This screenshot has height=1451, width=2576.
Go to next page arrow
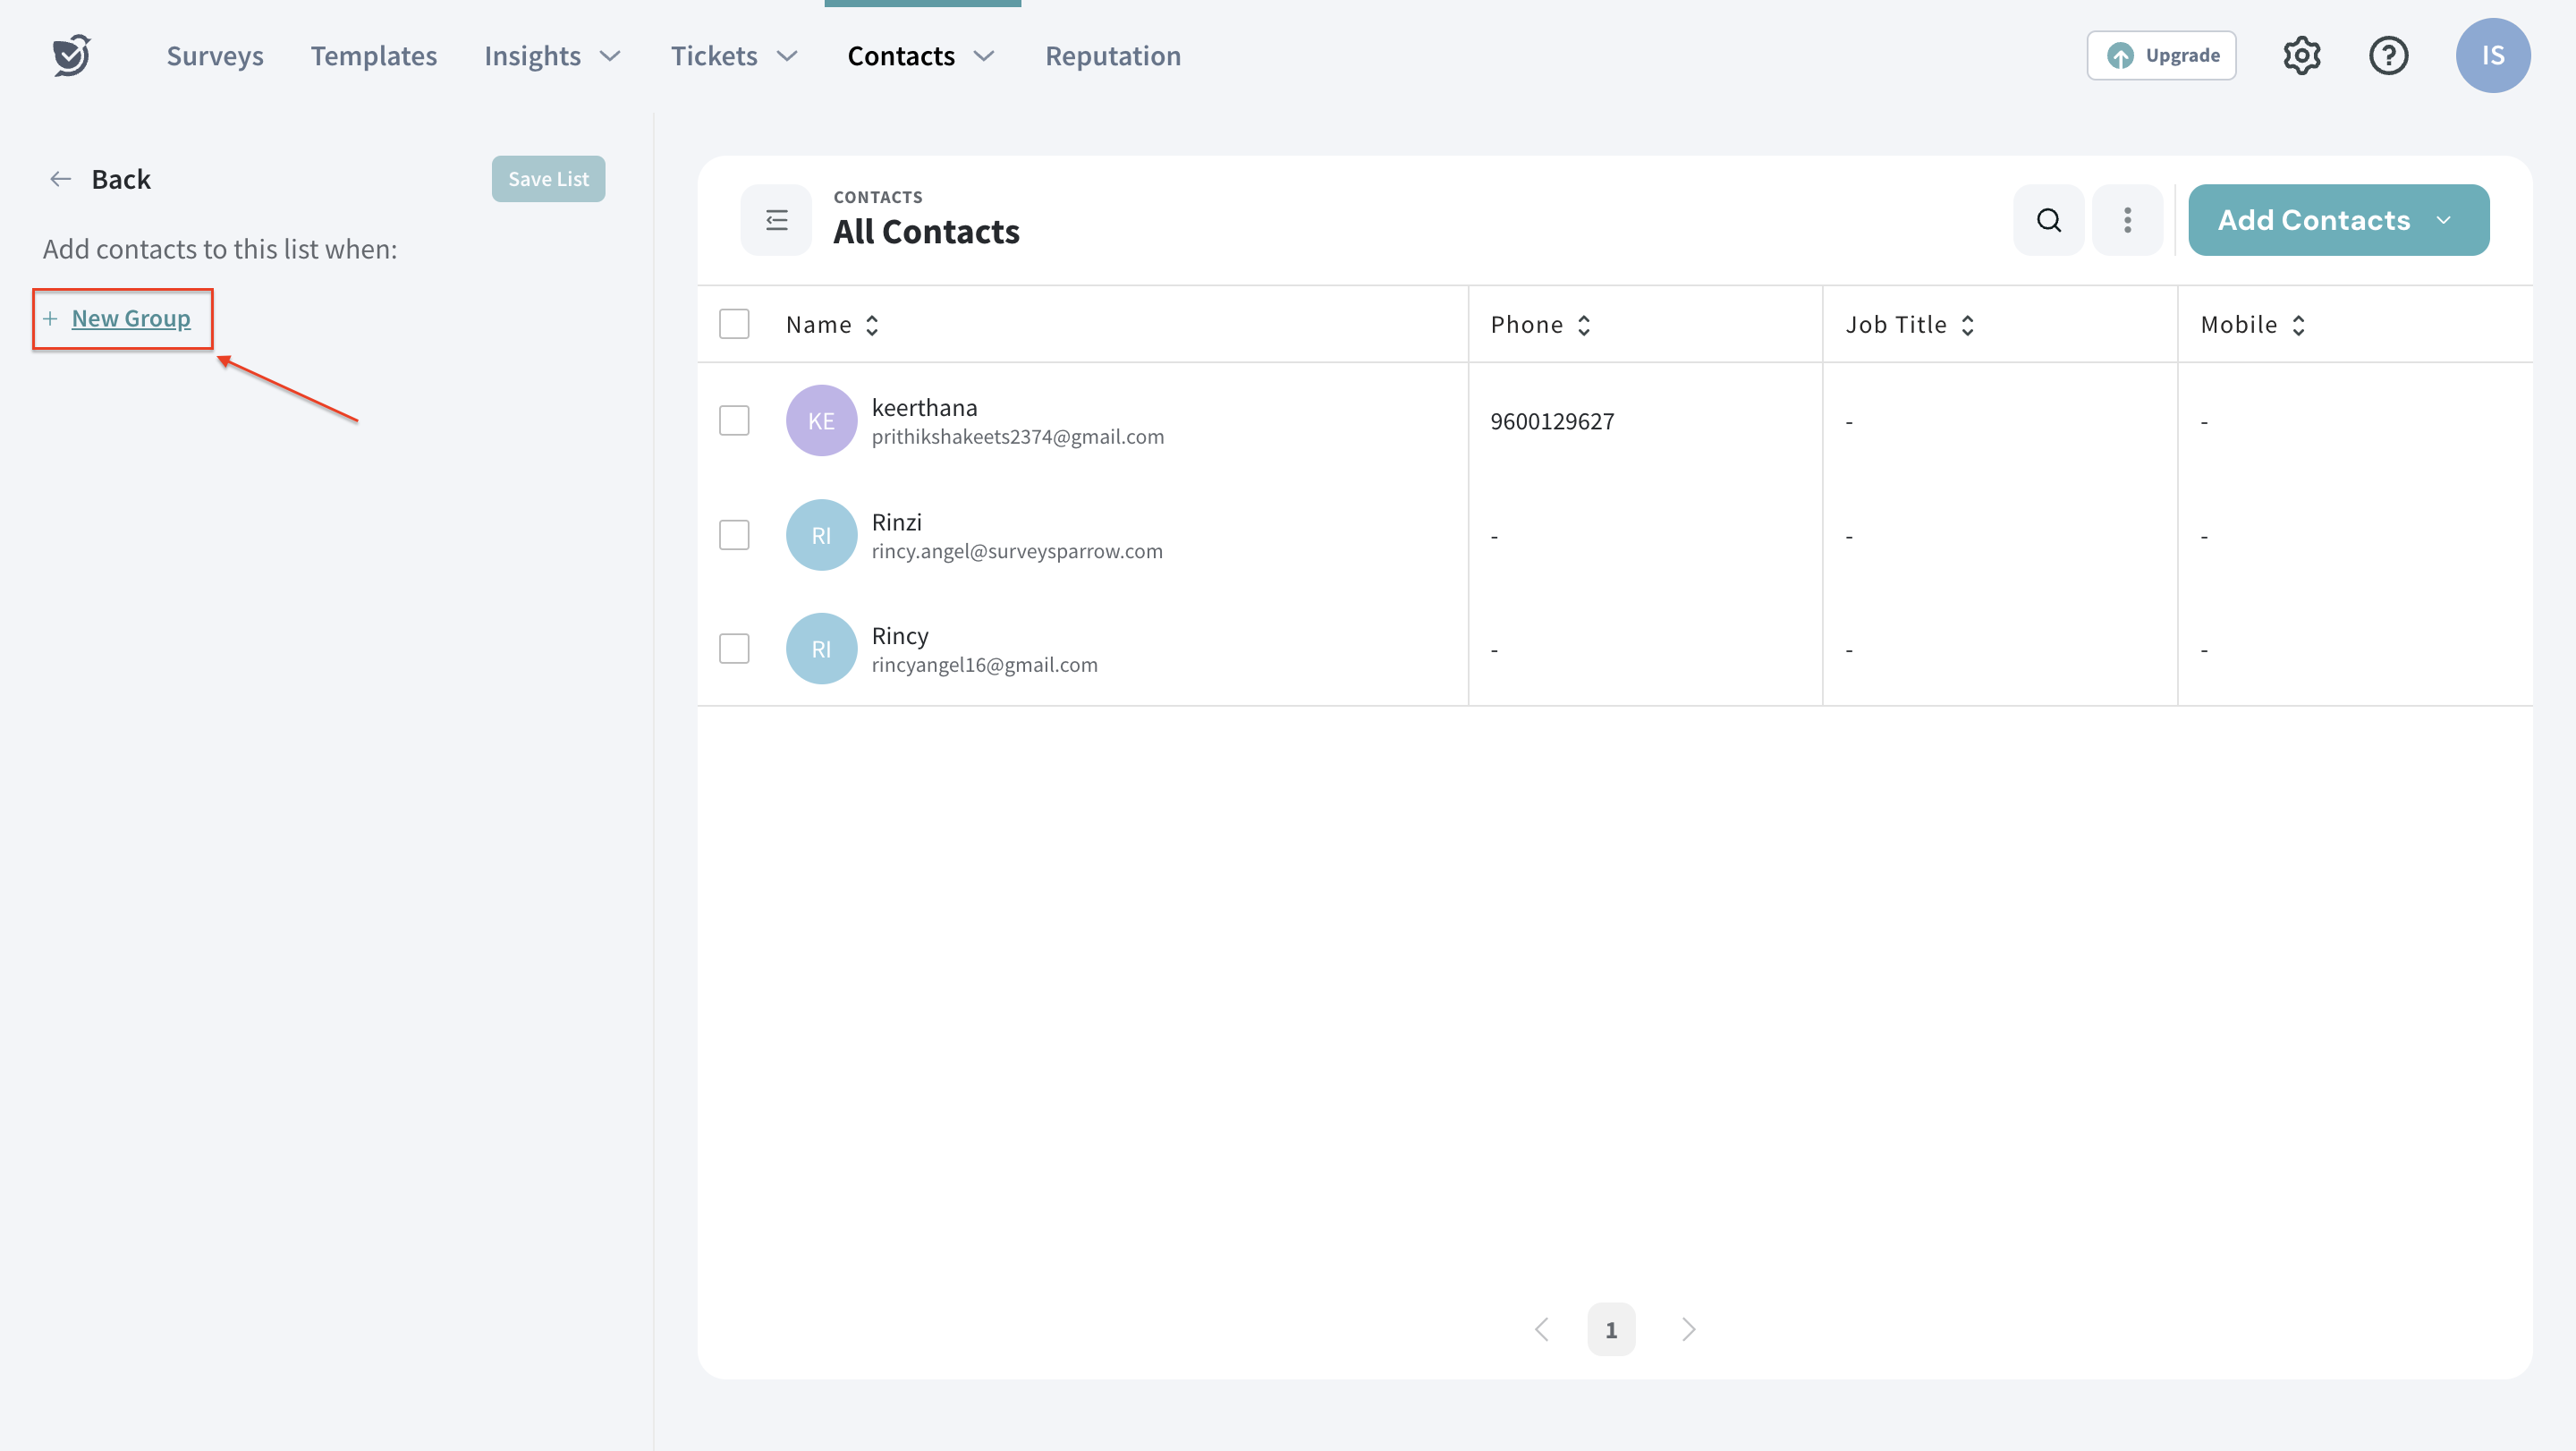pos(1688,1329)
